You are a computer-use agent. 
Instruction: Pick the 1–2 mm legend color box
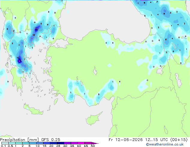19,143
